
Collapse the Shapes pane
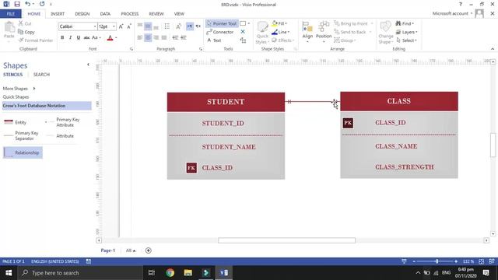[x=88, y=65]
